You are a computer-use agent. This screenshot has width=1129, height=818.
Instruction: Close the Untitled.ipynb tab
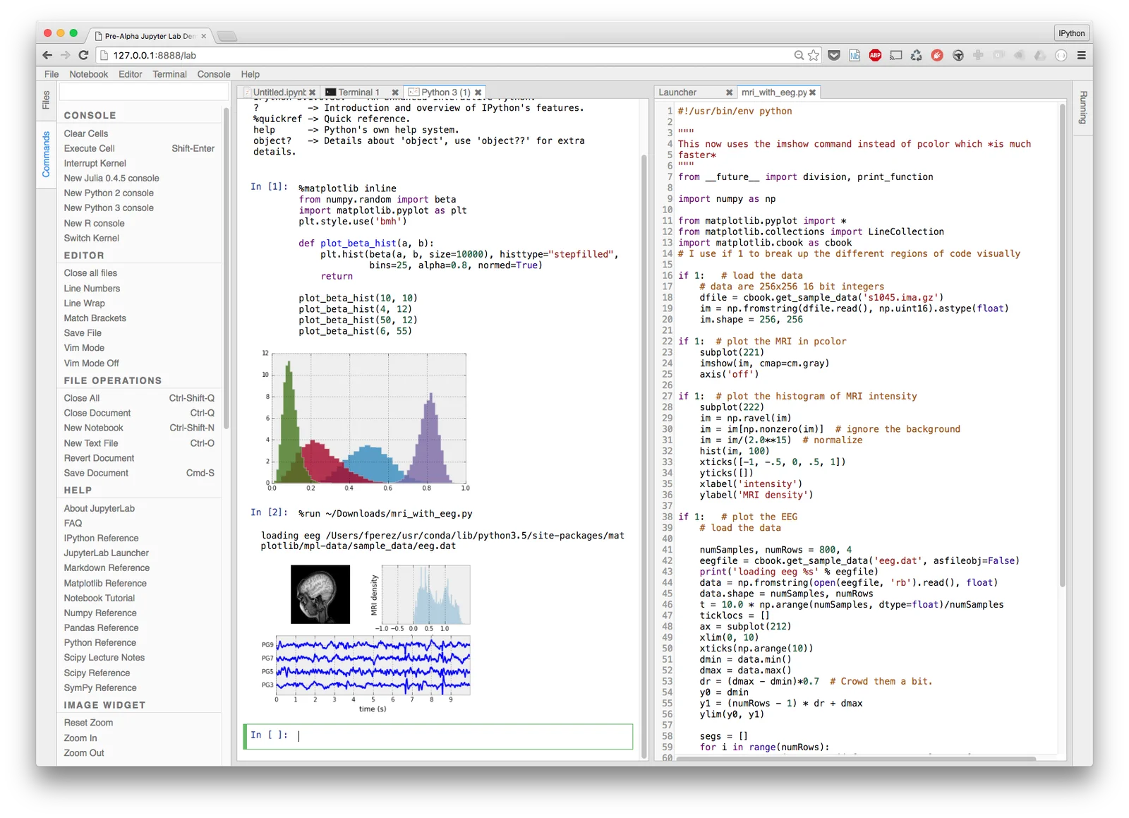312,92
